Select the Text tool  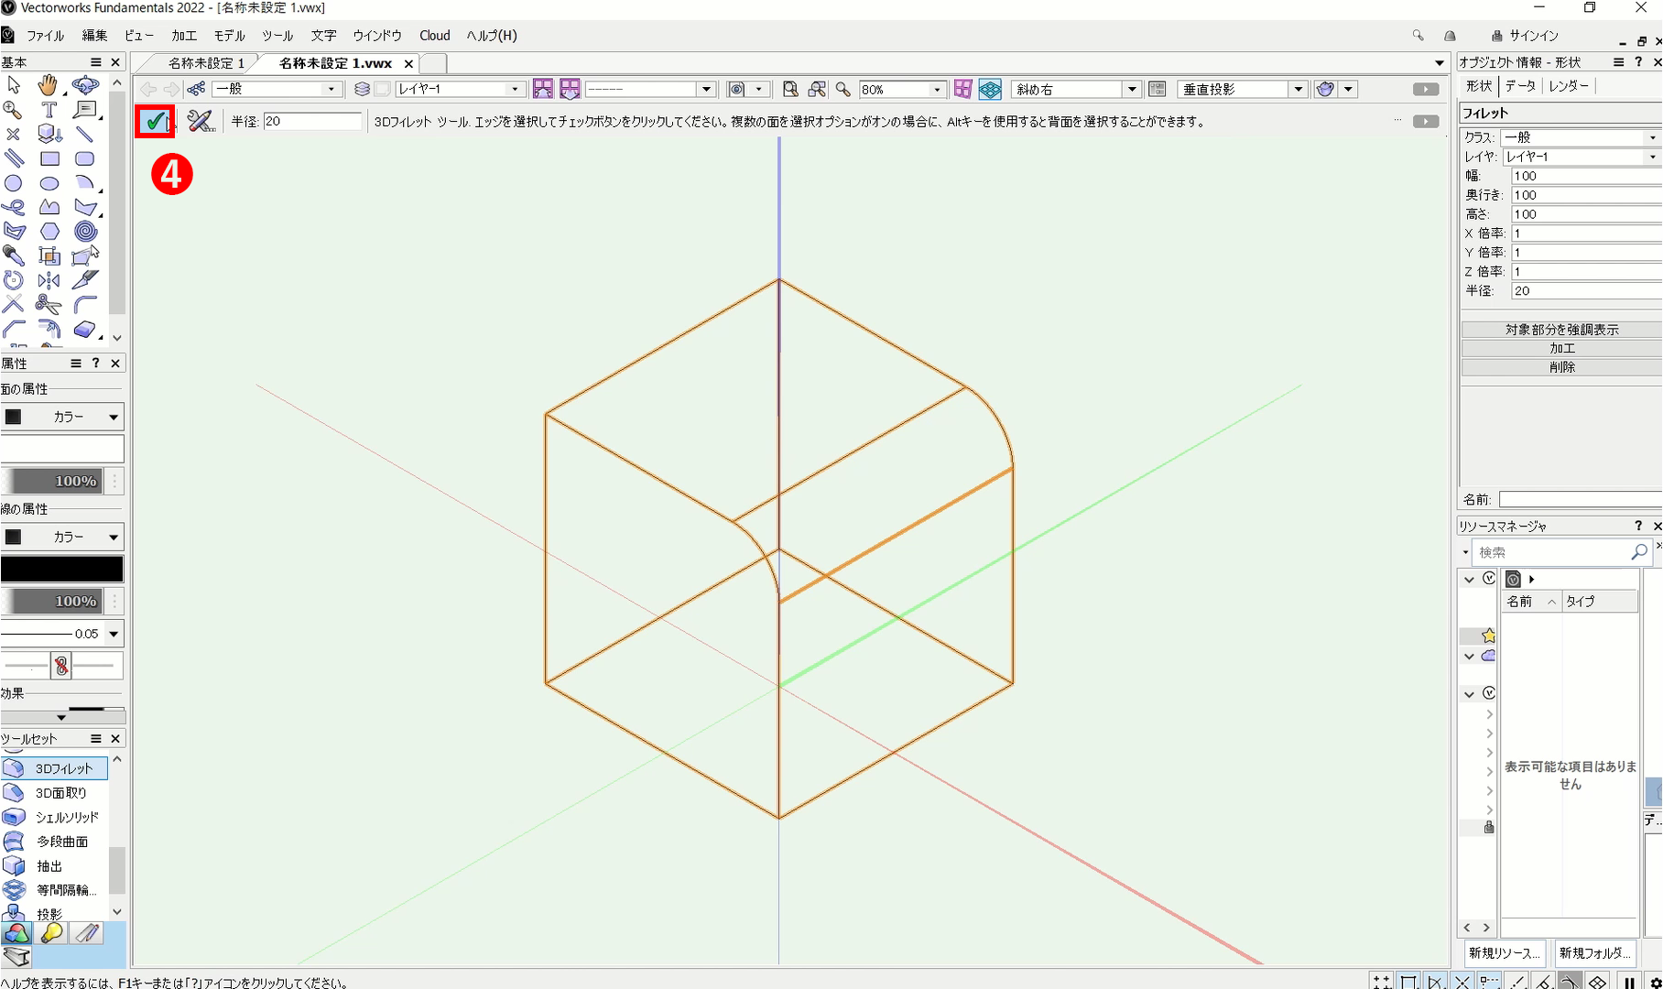coord(49,110)
